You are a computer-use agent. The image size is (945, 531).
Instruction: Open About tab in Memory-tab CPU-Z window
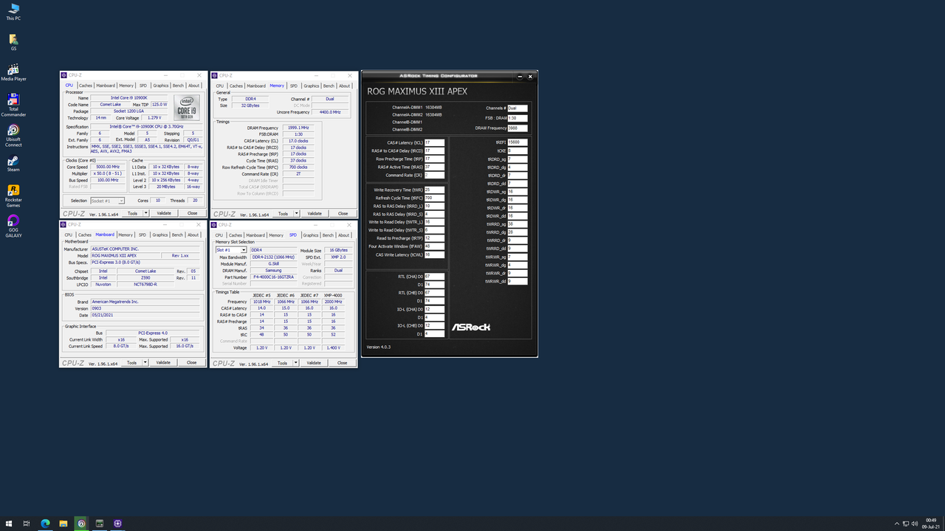(344, 86)
